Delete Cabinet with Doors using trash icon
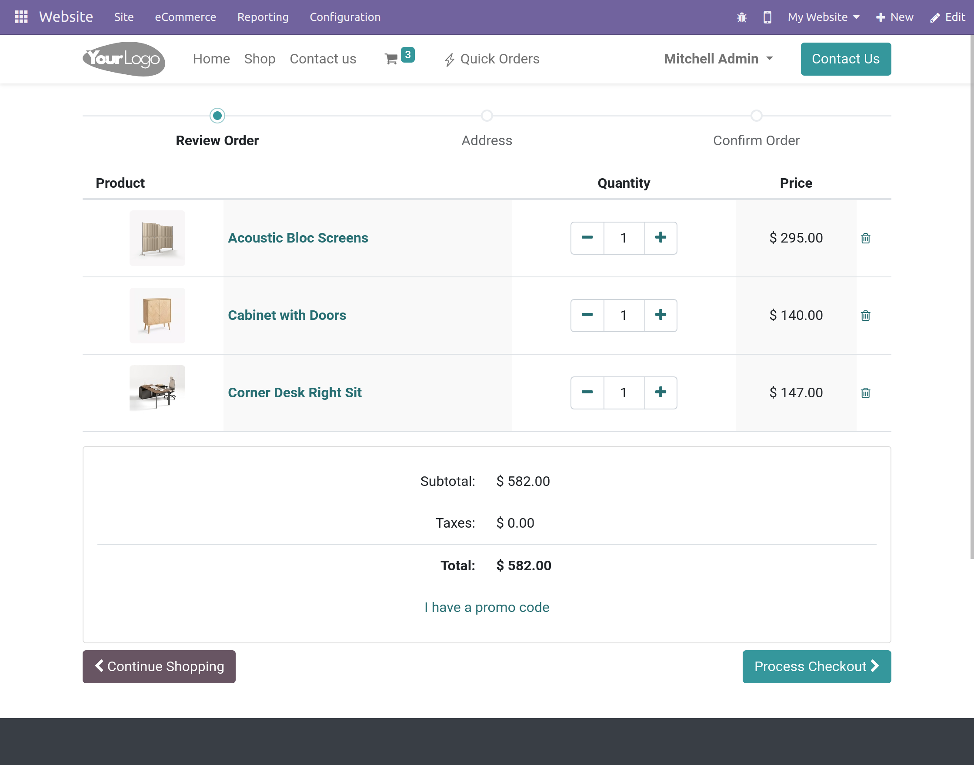Viewport: 974px width, 765px height. pyautogui.click(x=866, y=315)
